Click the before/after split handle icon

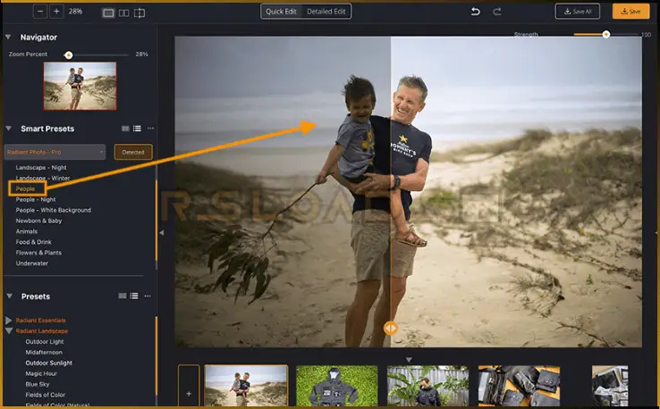(391, 328)
